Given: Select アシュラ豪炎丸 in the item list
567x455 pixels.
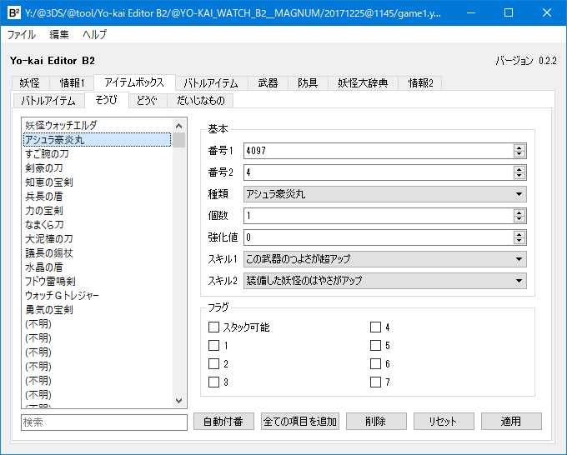Looking at the screenshot, I should pos(98,140).
